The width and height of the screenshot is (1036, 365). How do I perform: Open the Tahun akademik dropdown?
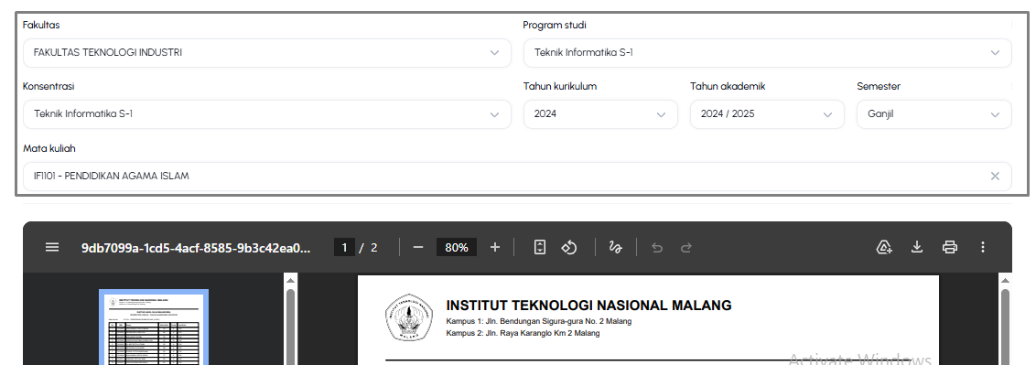tap(767, 114)
